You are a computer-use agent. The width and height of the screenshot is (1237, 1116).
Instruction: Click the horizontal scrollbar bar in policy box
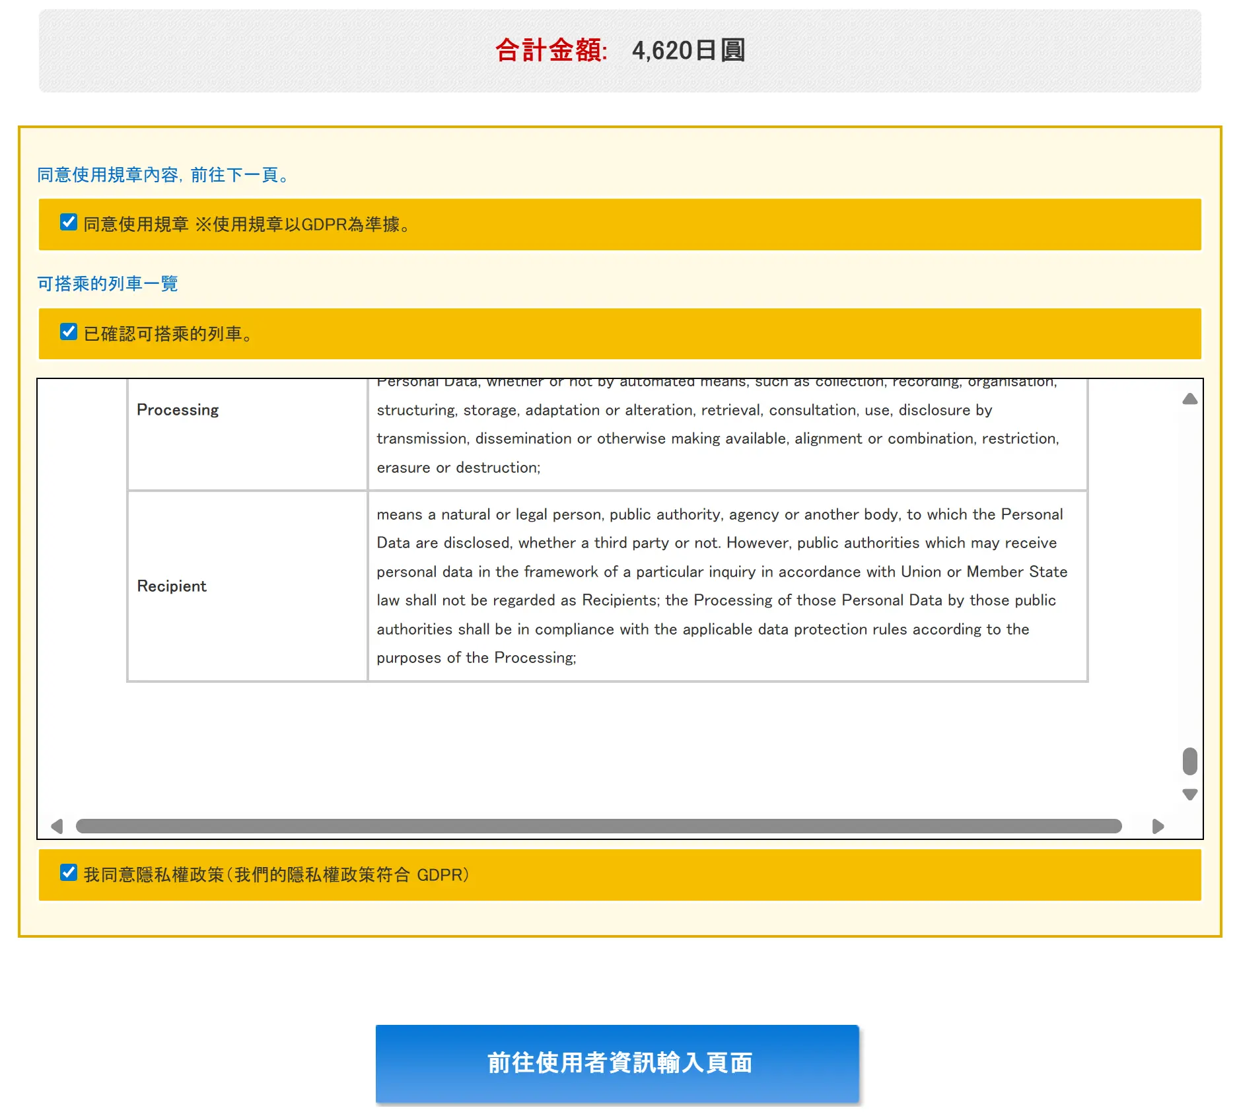pyautogui.click(x=598, y=826)
